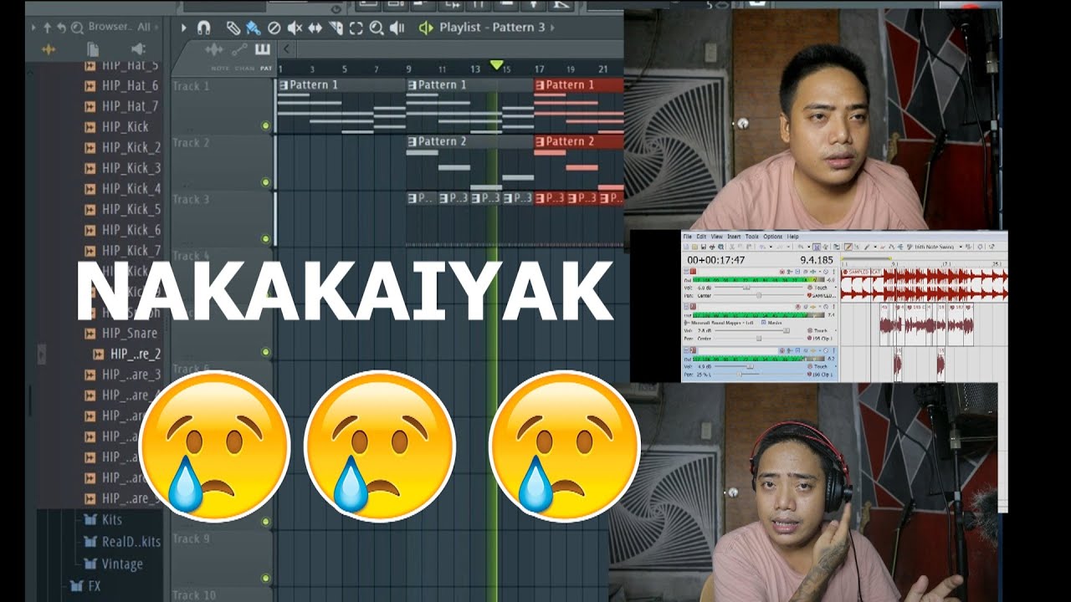Open pattern selector arrow after Pattern 3
This screenshot has height=602, width=1071.
pyautogui.click(x=551, y=28)
